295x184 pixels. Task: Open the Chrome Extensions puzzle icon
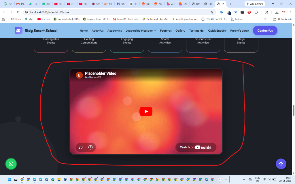point(256,12)
